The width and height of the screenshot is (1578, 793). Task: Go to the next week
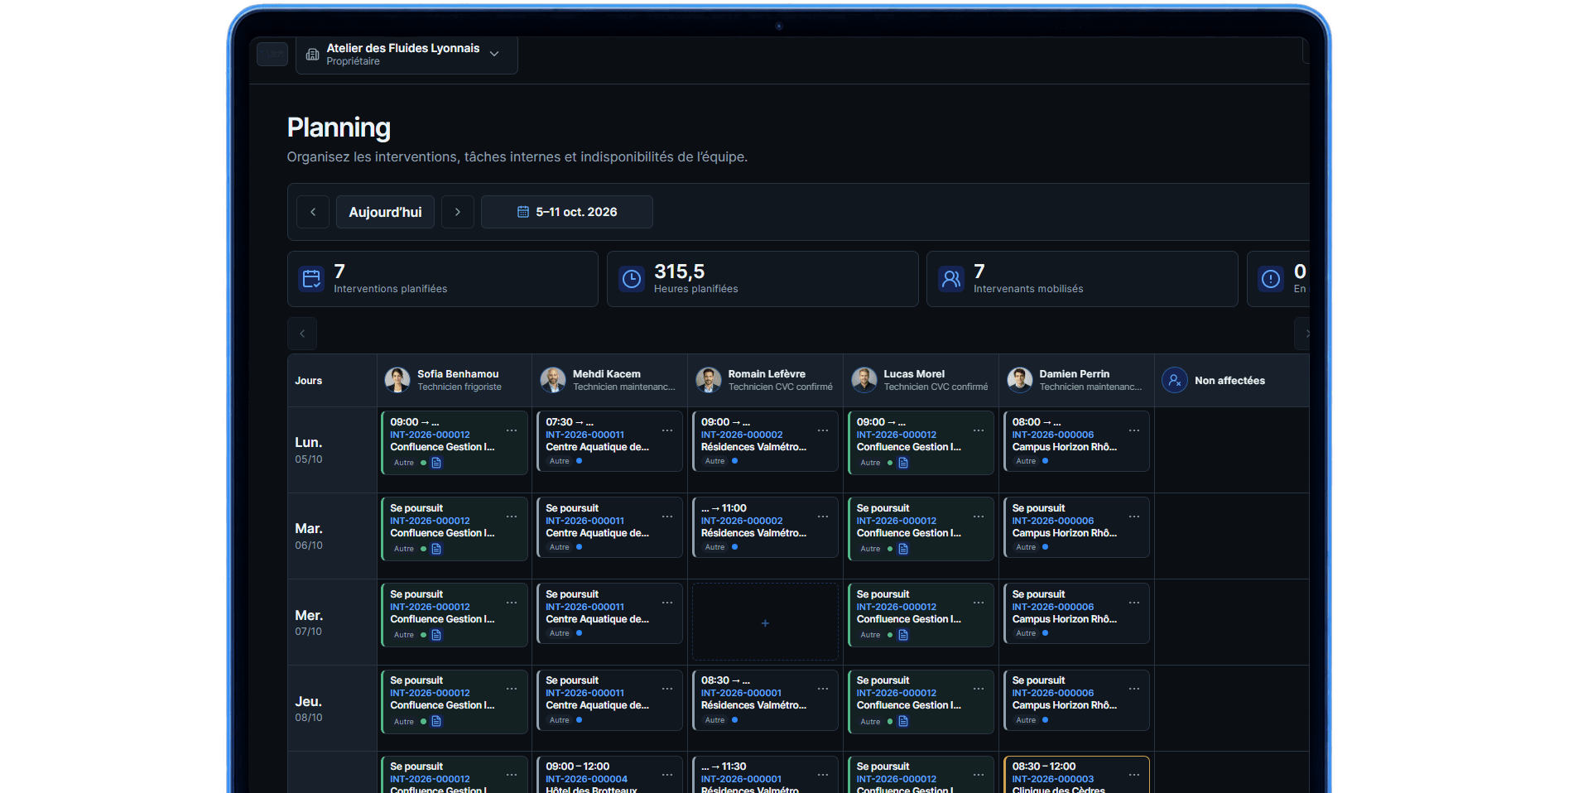pos(458,212)
